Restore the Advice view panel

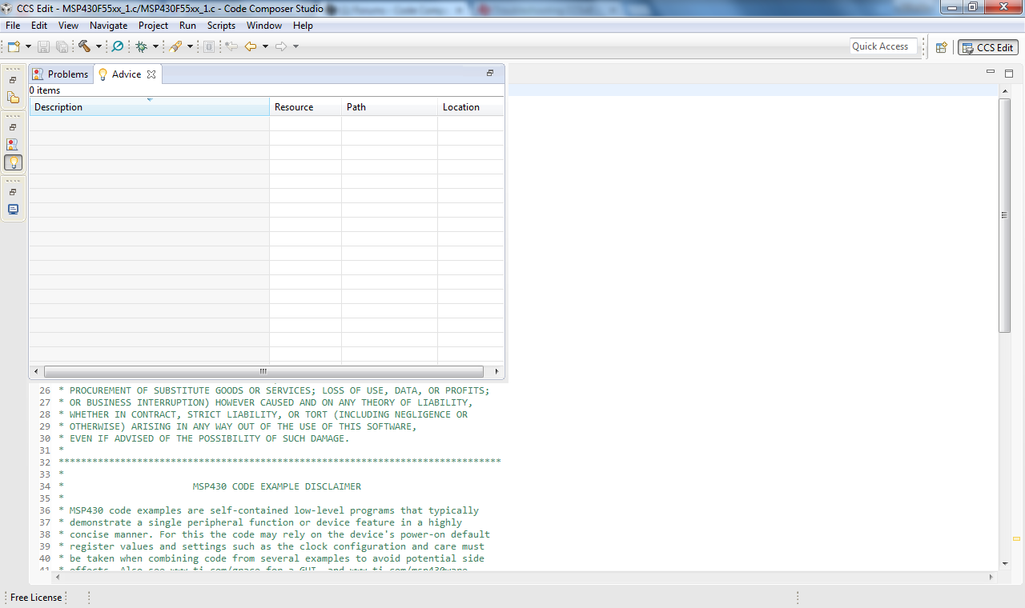490,74
